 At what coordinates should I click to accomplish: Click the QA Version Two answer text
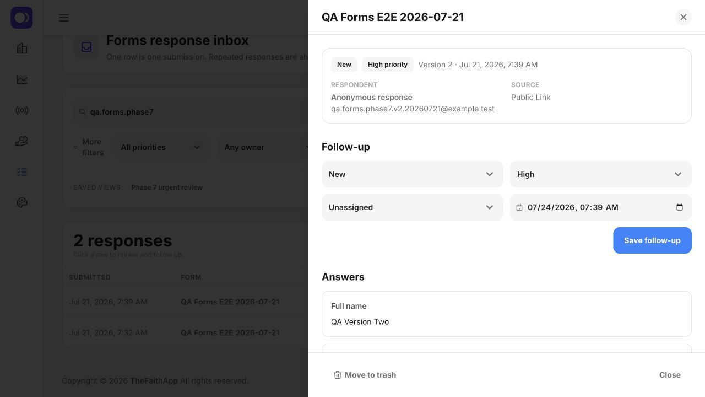(x=360, y=322)
